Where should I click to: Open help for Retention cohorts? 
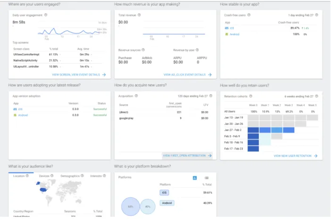coord(250,96)
